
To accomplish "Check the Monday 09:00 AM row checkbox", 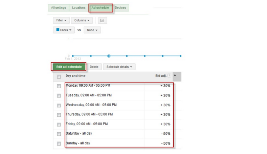I will 59,86.
